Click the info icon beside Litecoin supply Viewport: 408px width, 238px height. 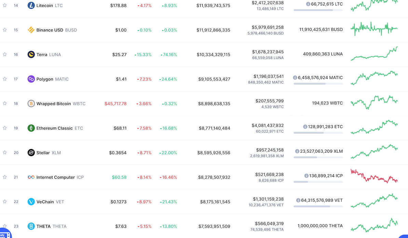point(308,4)
